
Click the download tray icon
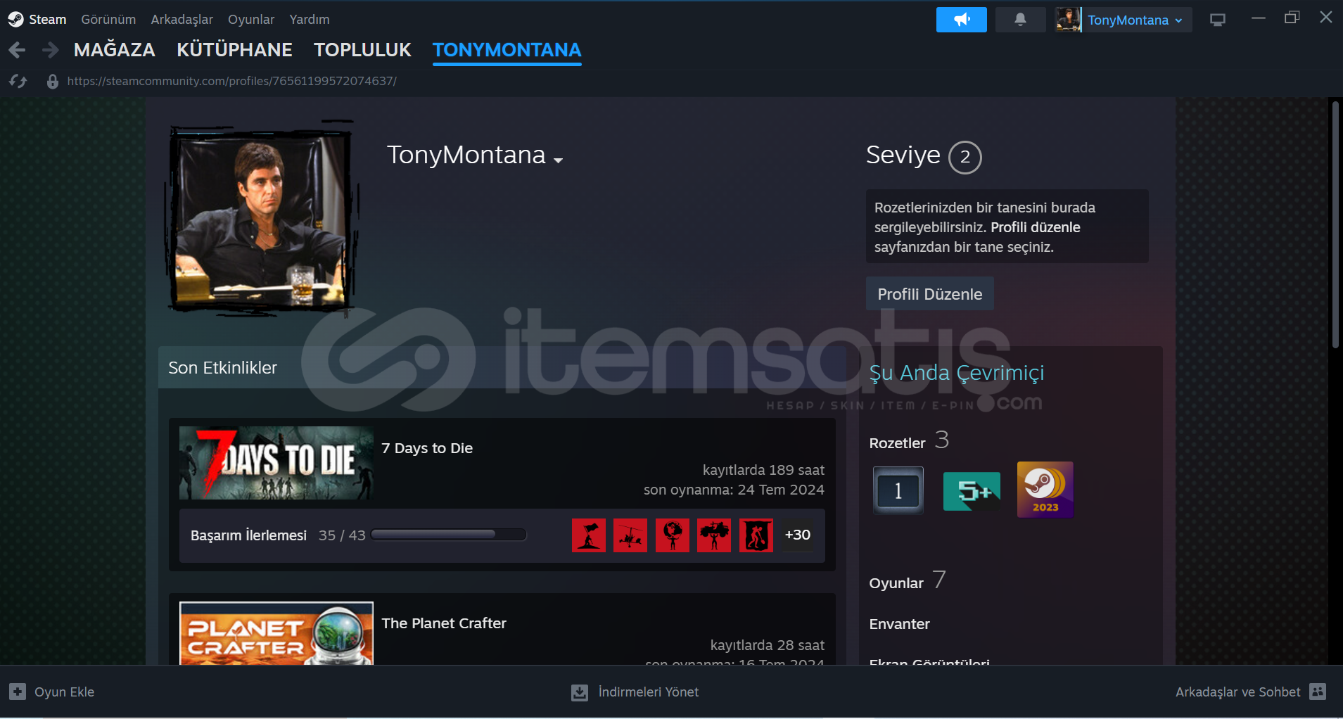pos(579,692)
